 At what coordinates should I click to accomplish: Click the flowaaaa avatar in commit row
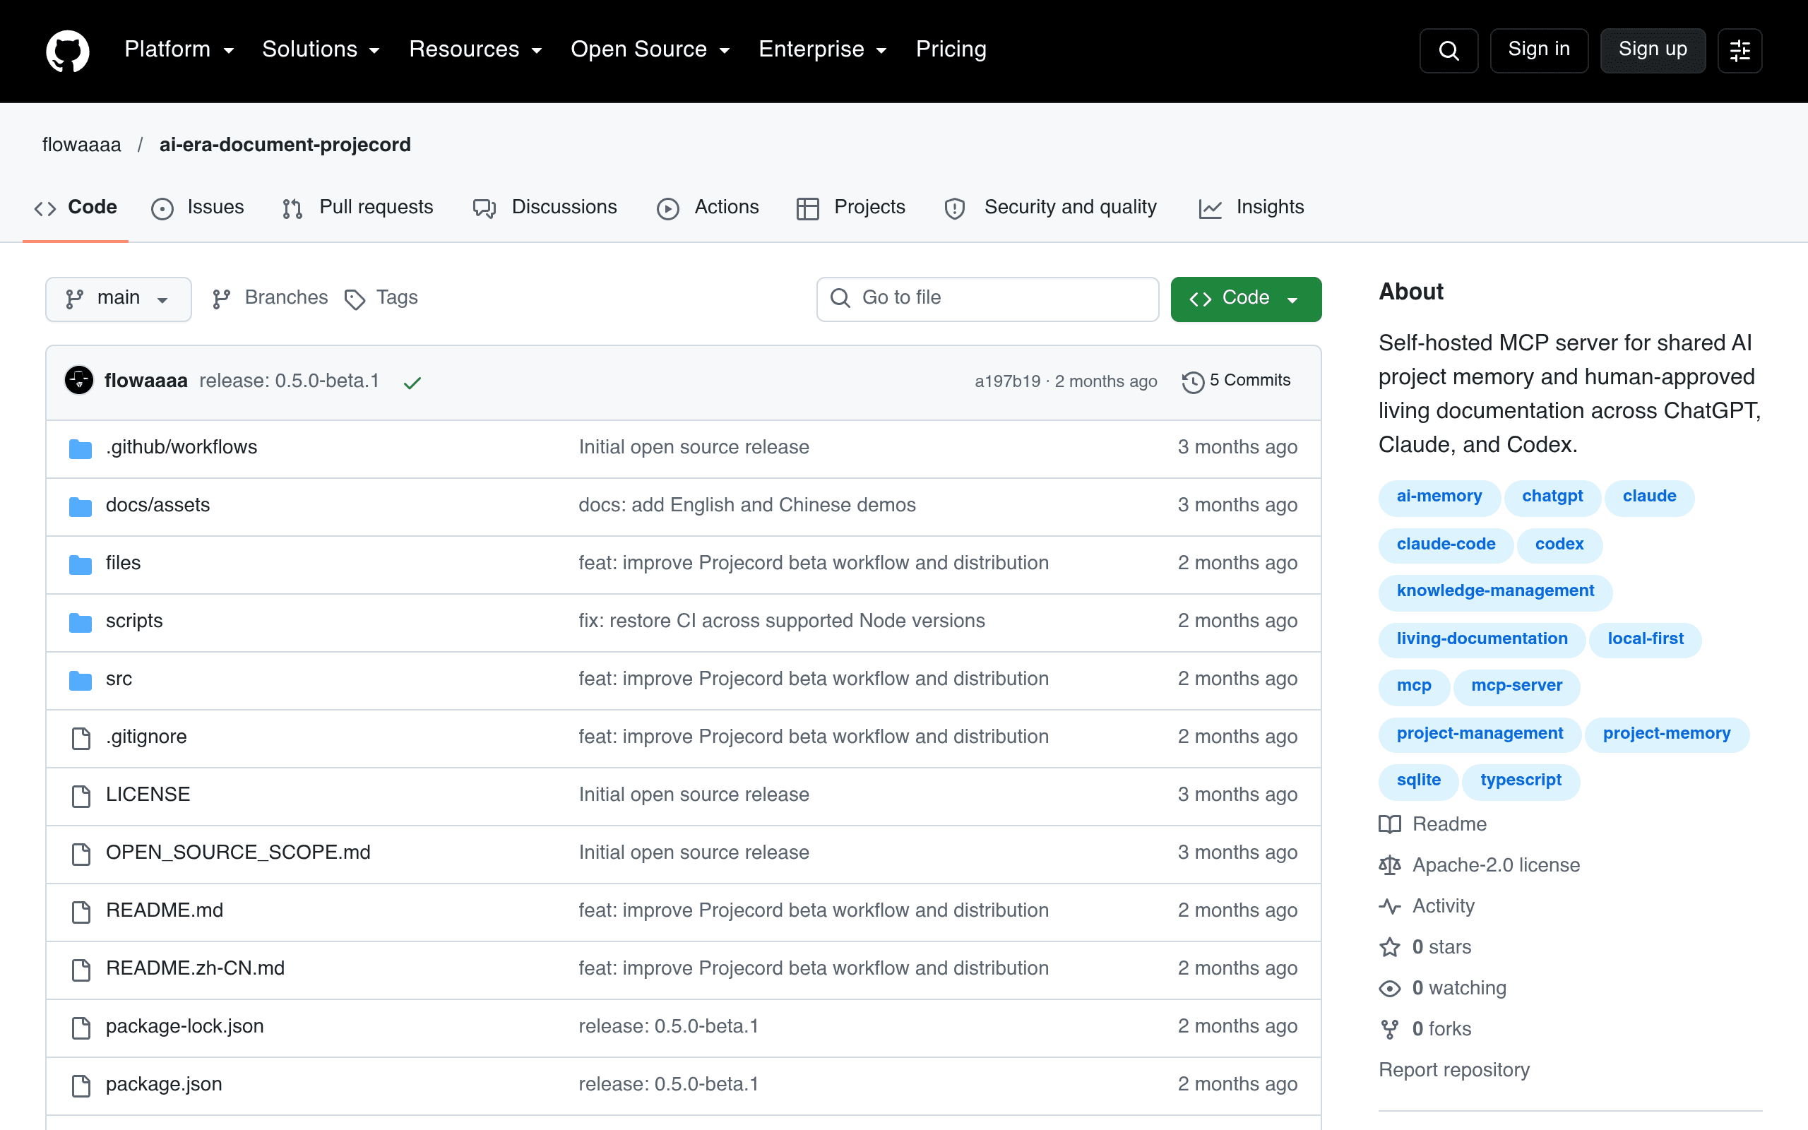coord(79,381)
